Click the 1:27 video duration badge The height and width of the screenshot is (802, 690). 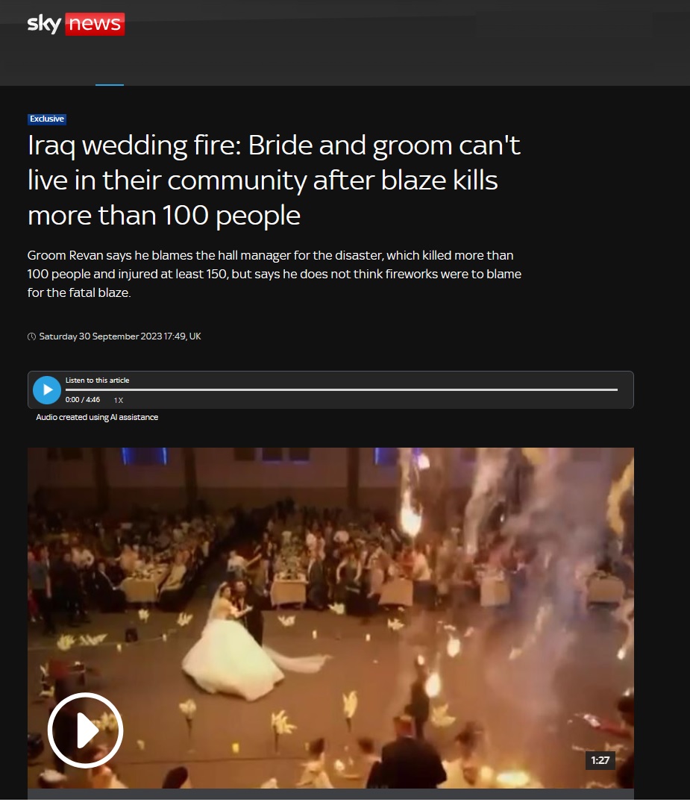(600, 760)
